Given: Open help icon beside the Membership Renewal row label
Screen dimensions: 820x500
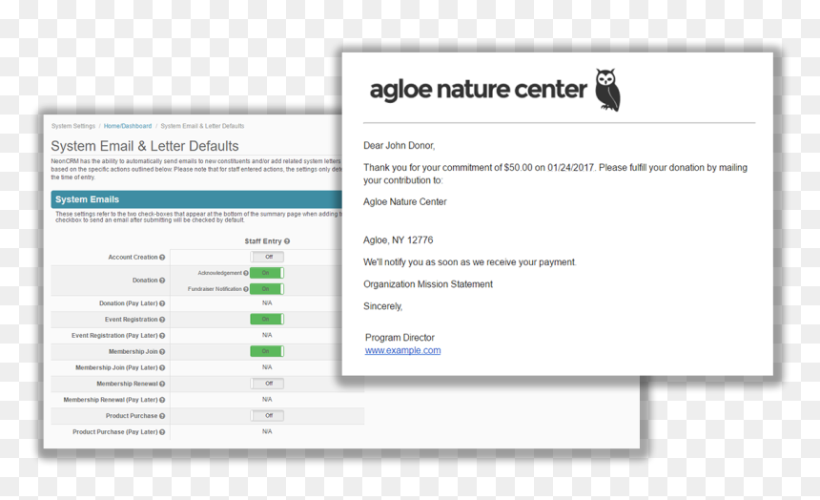Looking at the screenshot, I should (x=162, y=384).
